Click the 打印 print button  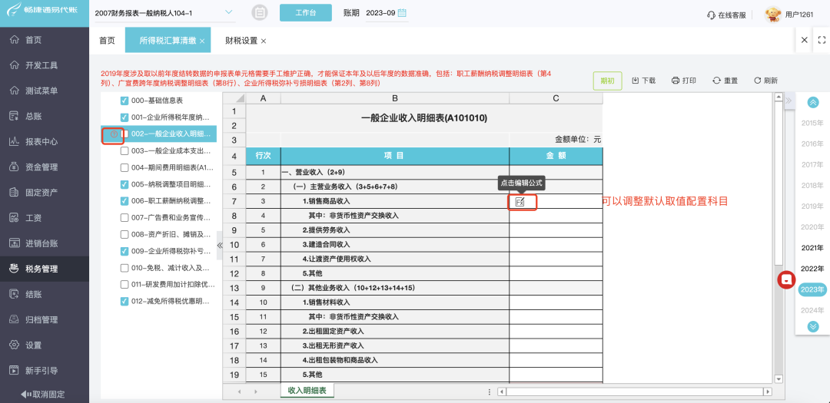(x=684, y=81)
